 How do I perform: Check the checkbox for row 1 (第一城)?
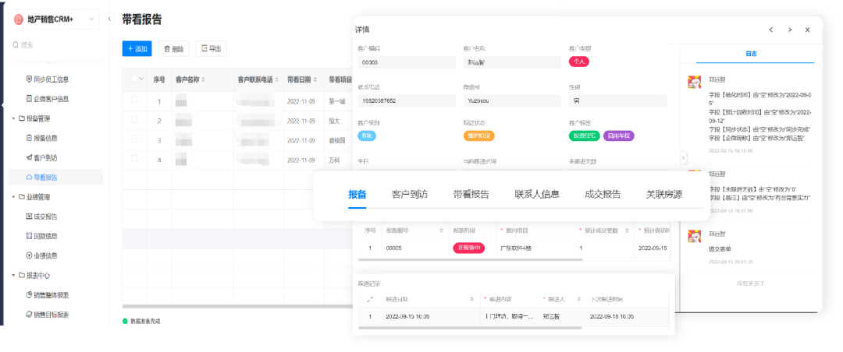134,100
